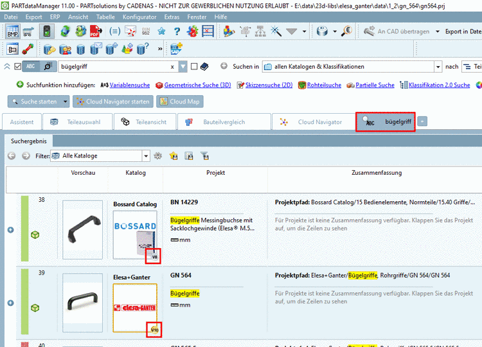This screenshot has width=482, height=347.
Task: Click the BMP table export icon
Action: pyautogui.click(x=13, y=31)
